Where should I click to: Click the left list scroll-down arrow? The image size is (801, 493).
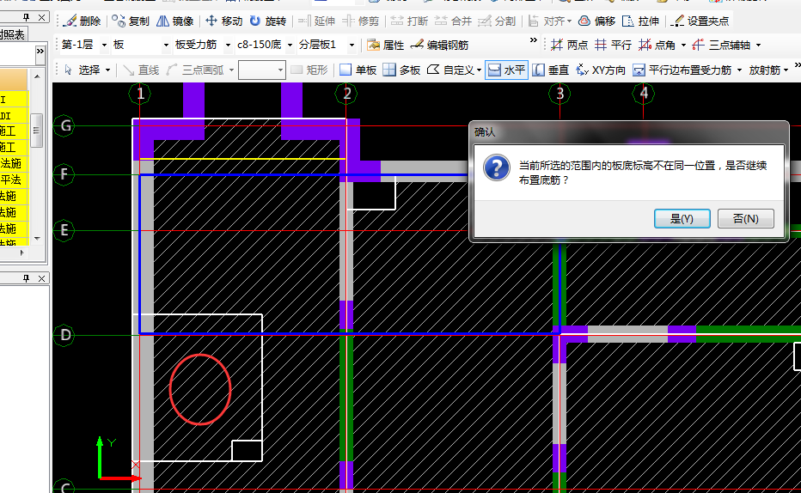[37, 238]
